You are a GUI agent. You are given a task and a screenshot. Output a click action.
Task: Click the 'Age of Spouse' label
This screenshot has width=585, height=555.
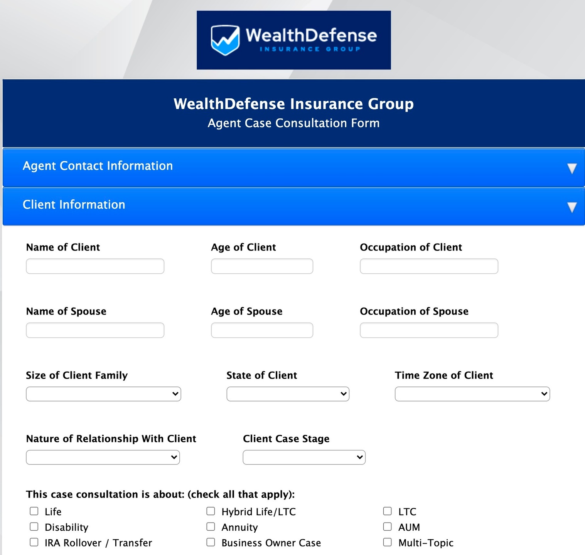coord(247,311)
